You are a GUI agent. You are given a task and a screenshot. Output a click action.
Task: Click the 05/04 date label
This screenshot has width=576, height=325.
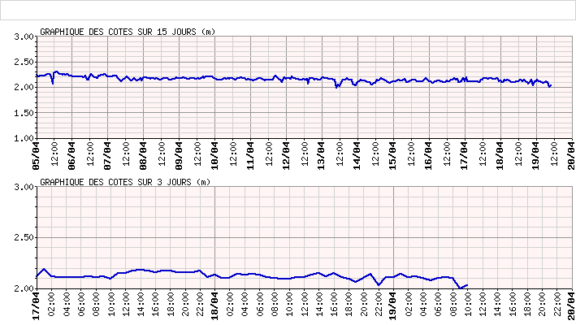[36, 156]
